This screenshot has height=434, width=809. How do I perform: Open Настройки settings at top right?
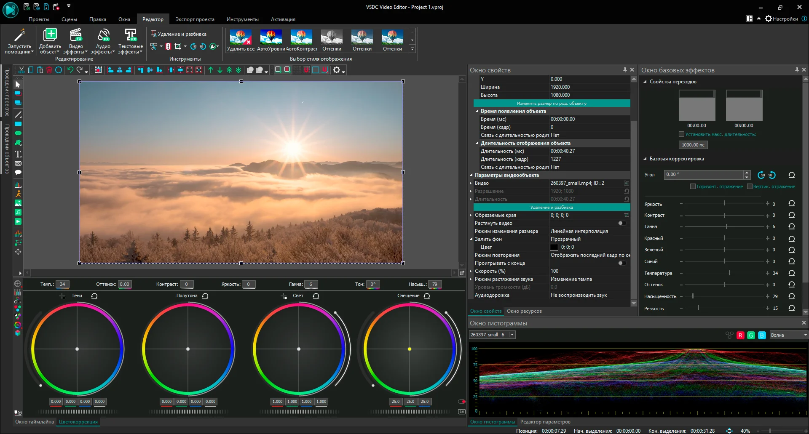[782, 19]
